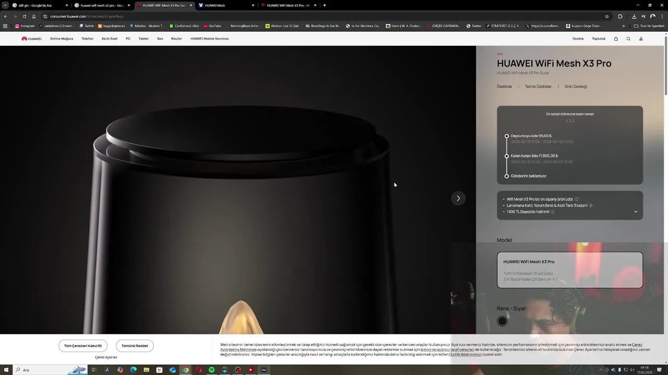This screenshot has height=375, width=668.
Task: Open the PC menu item
Action: (128, 39)
